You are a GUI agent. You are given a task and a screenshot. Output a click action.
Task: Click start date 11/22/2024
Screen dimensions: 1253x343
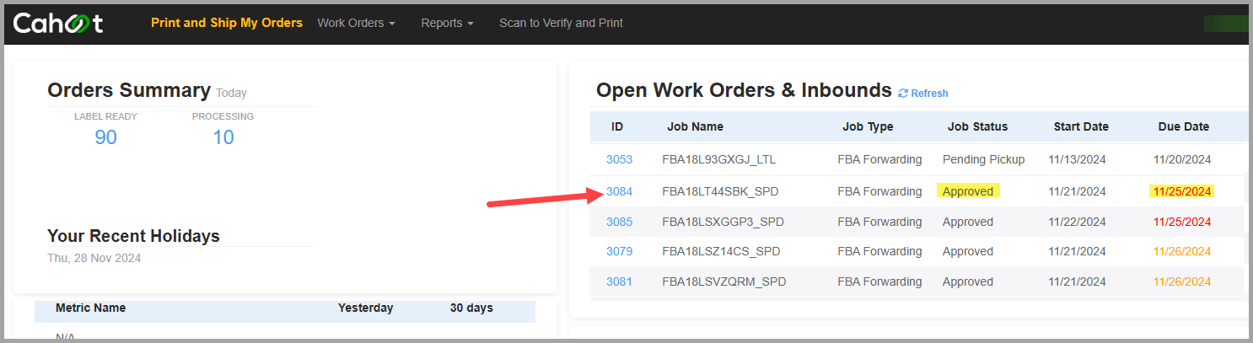1077,222
